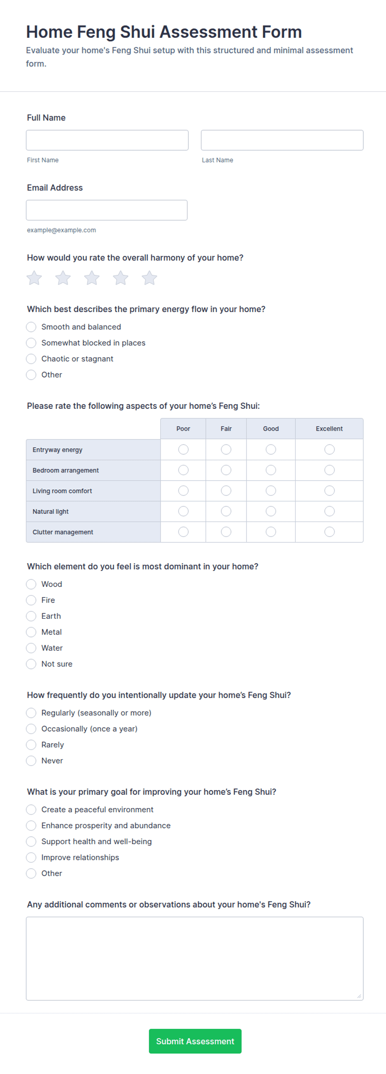This screenshot has width=386, height=1074.
Task: Focus the Email Address input
Action: point(107,210)
